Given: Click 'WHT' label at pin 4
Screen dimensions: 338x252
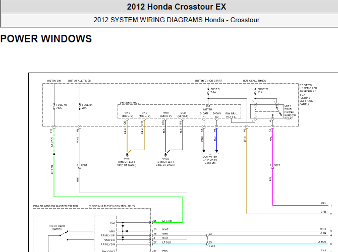Looking at the screenshot, I should (x=165, y=238).
